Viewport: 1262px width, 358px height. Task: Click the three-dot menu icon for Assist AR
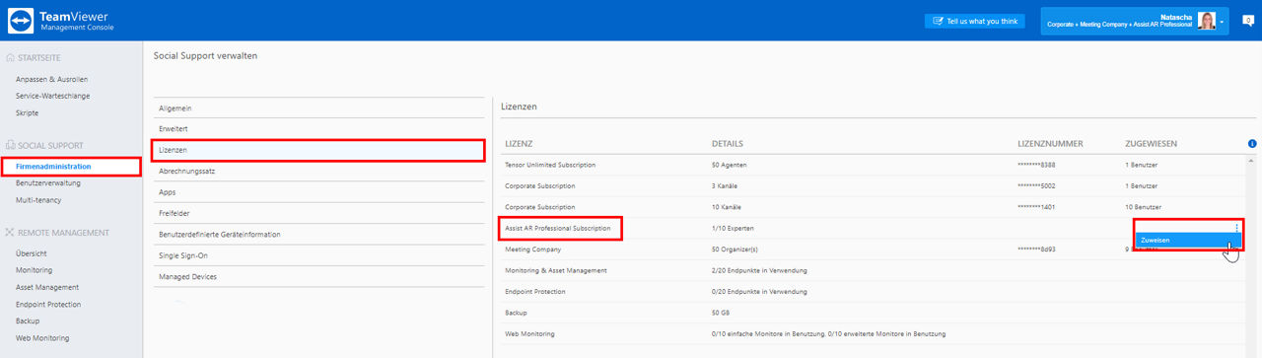point(1236,228)
